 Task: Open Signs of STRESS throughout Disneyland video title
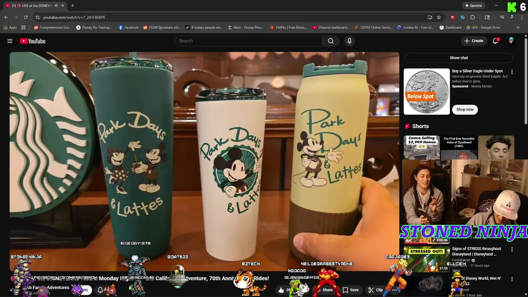(476, 251)
